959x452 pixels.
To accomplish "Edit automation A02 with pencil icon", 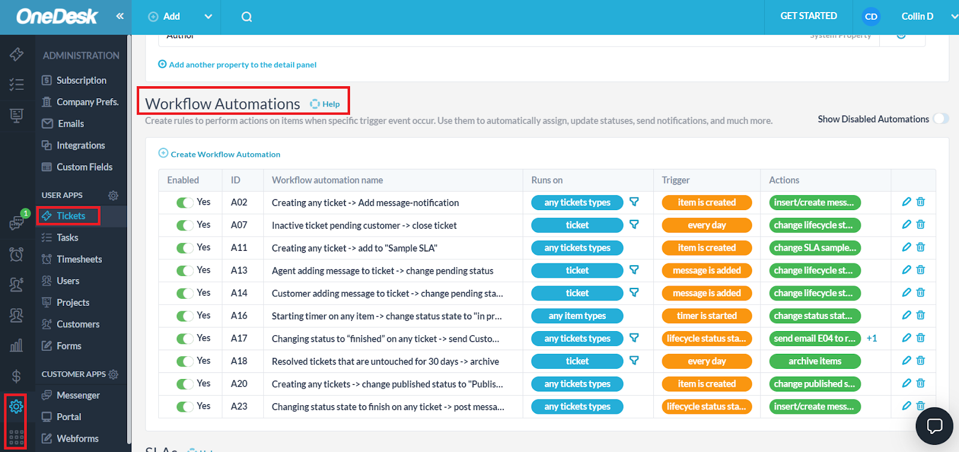I will [906, 202].
